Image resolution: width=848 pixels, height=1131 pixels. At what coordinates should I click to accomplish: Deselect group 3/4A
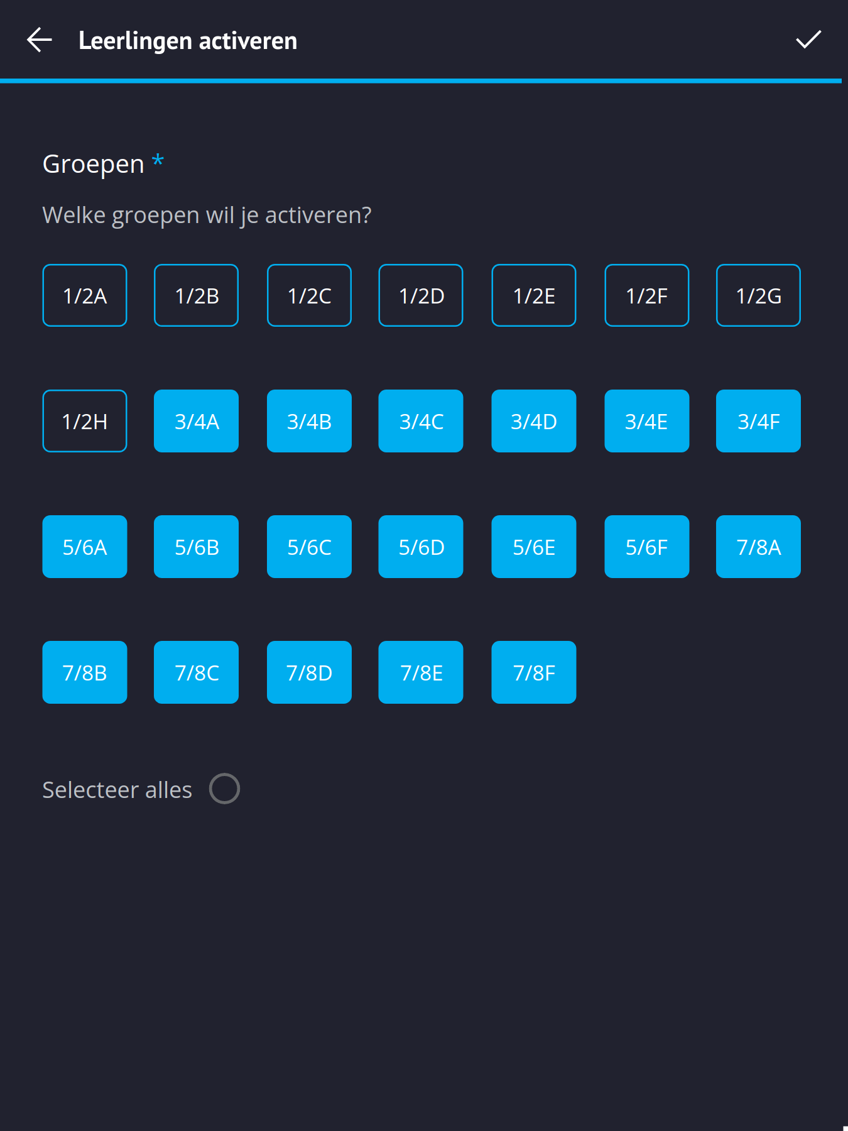196,420
